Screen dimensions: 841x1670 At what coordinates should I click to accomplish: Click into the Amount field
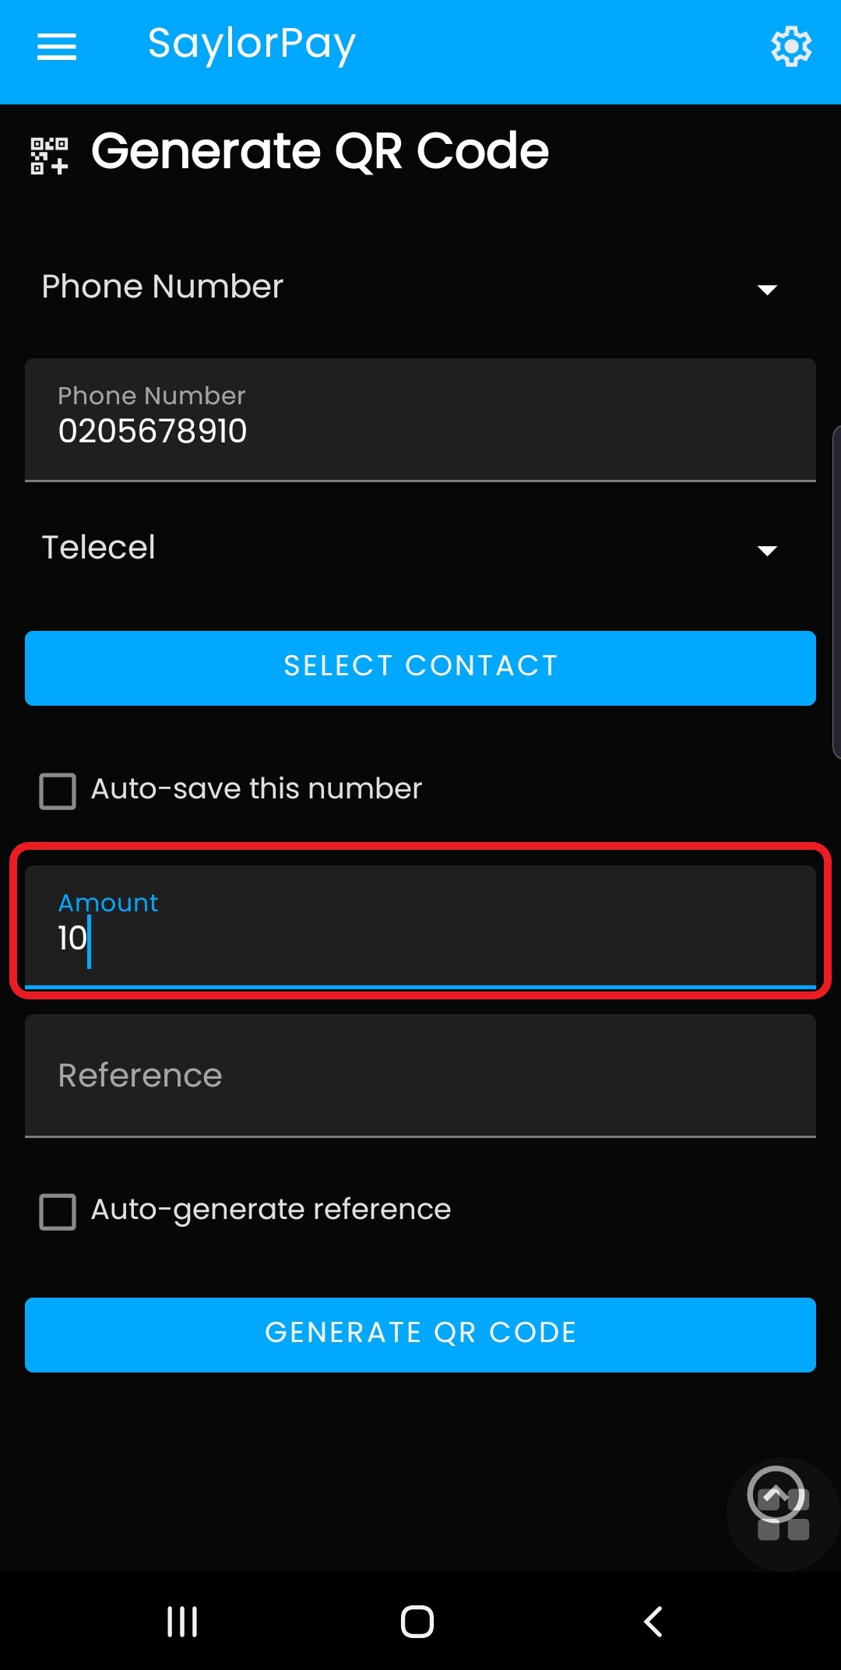(x=420, y=927)
